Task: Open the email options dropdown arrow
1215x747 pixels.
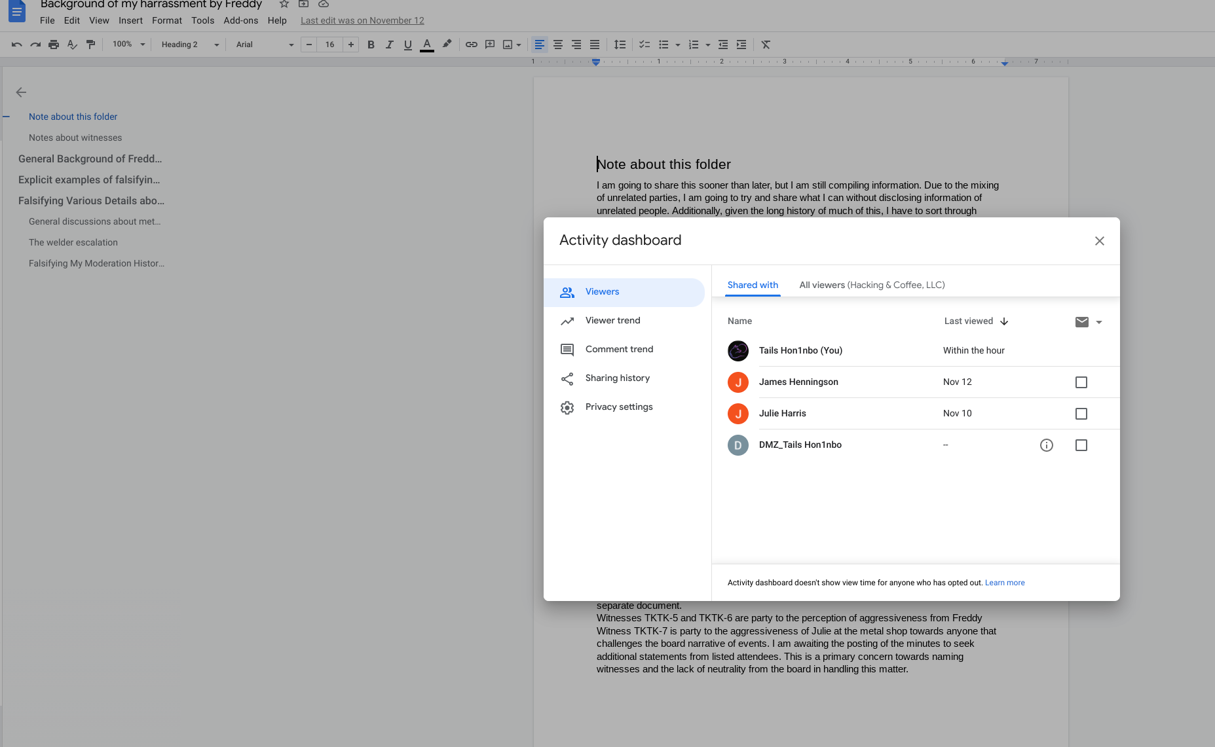Action: pos(1098,322)
